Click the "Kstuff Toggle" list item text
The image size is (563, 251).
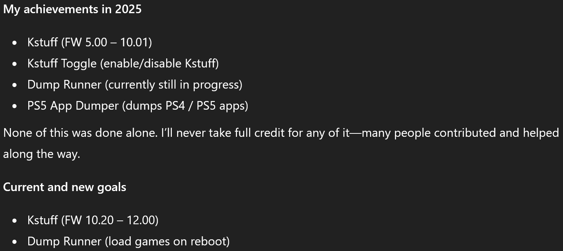tap(62, 63)
